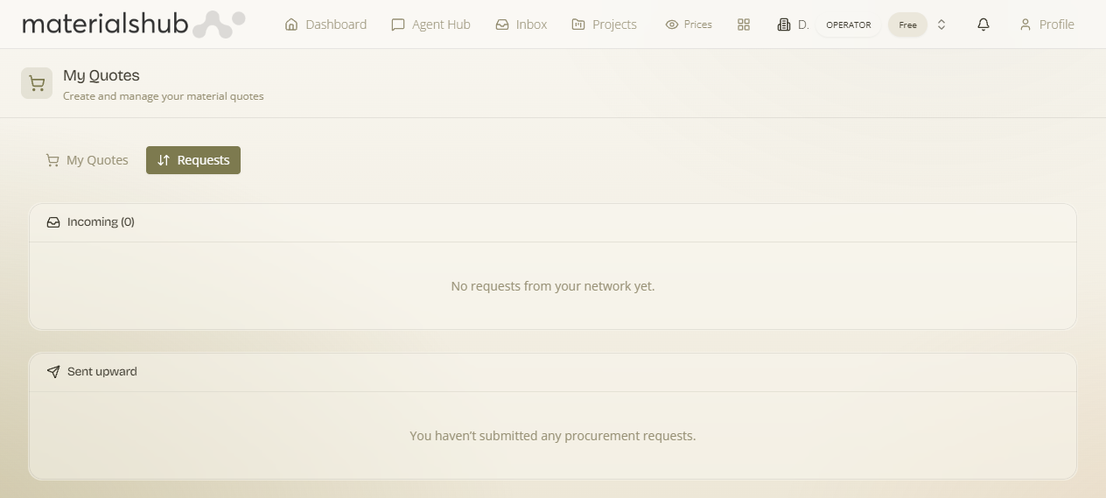Click the shopping cart header icon
Image resolution: width=1106 pixels, height=498 pixels.
coord(37,83)
